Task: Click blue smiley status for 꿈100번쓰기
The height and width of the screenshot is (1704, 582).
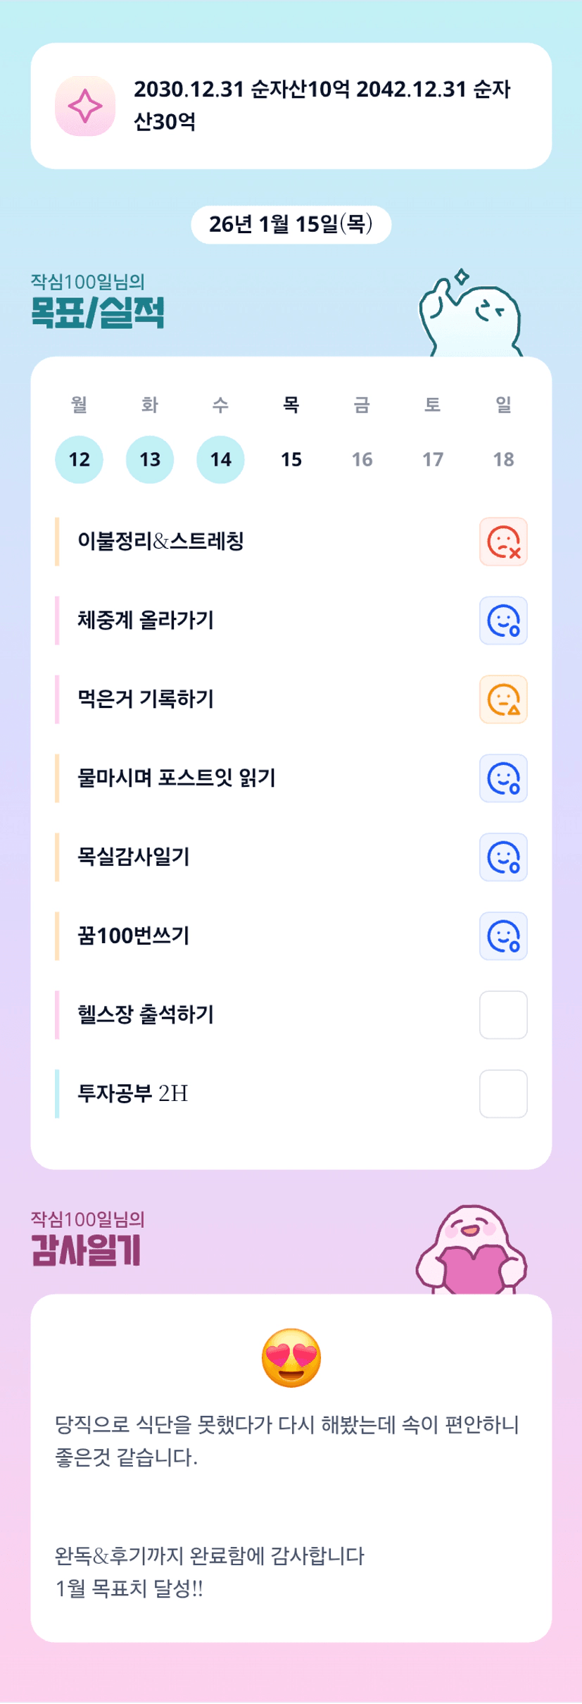Action: [503, 936]
